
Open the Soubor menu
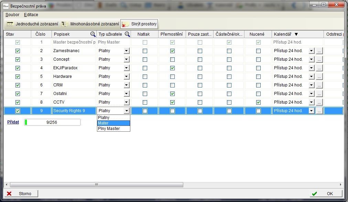(x=12, y=15)
